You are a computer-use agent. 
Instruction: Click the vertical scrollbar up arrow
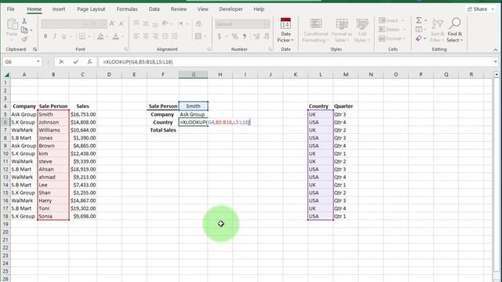(497, 74)
